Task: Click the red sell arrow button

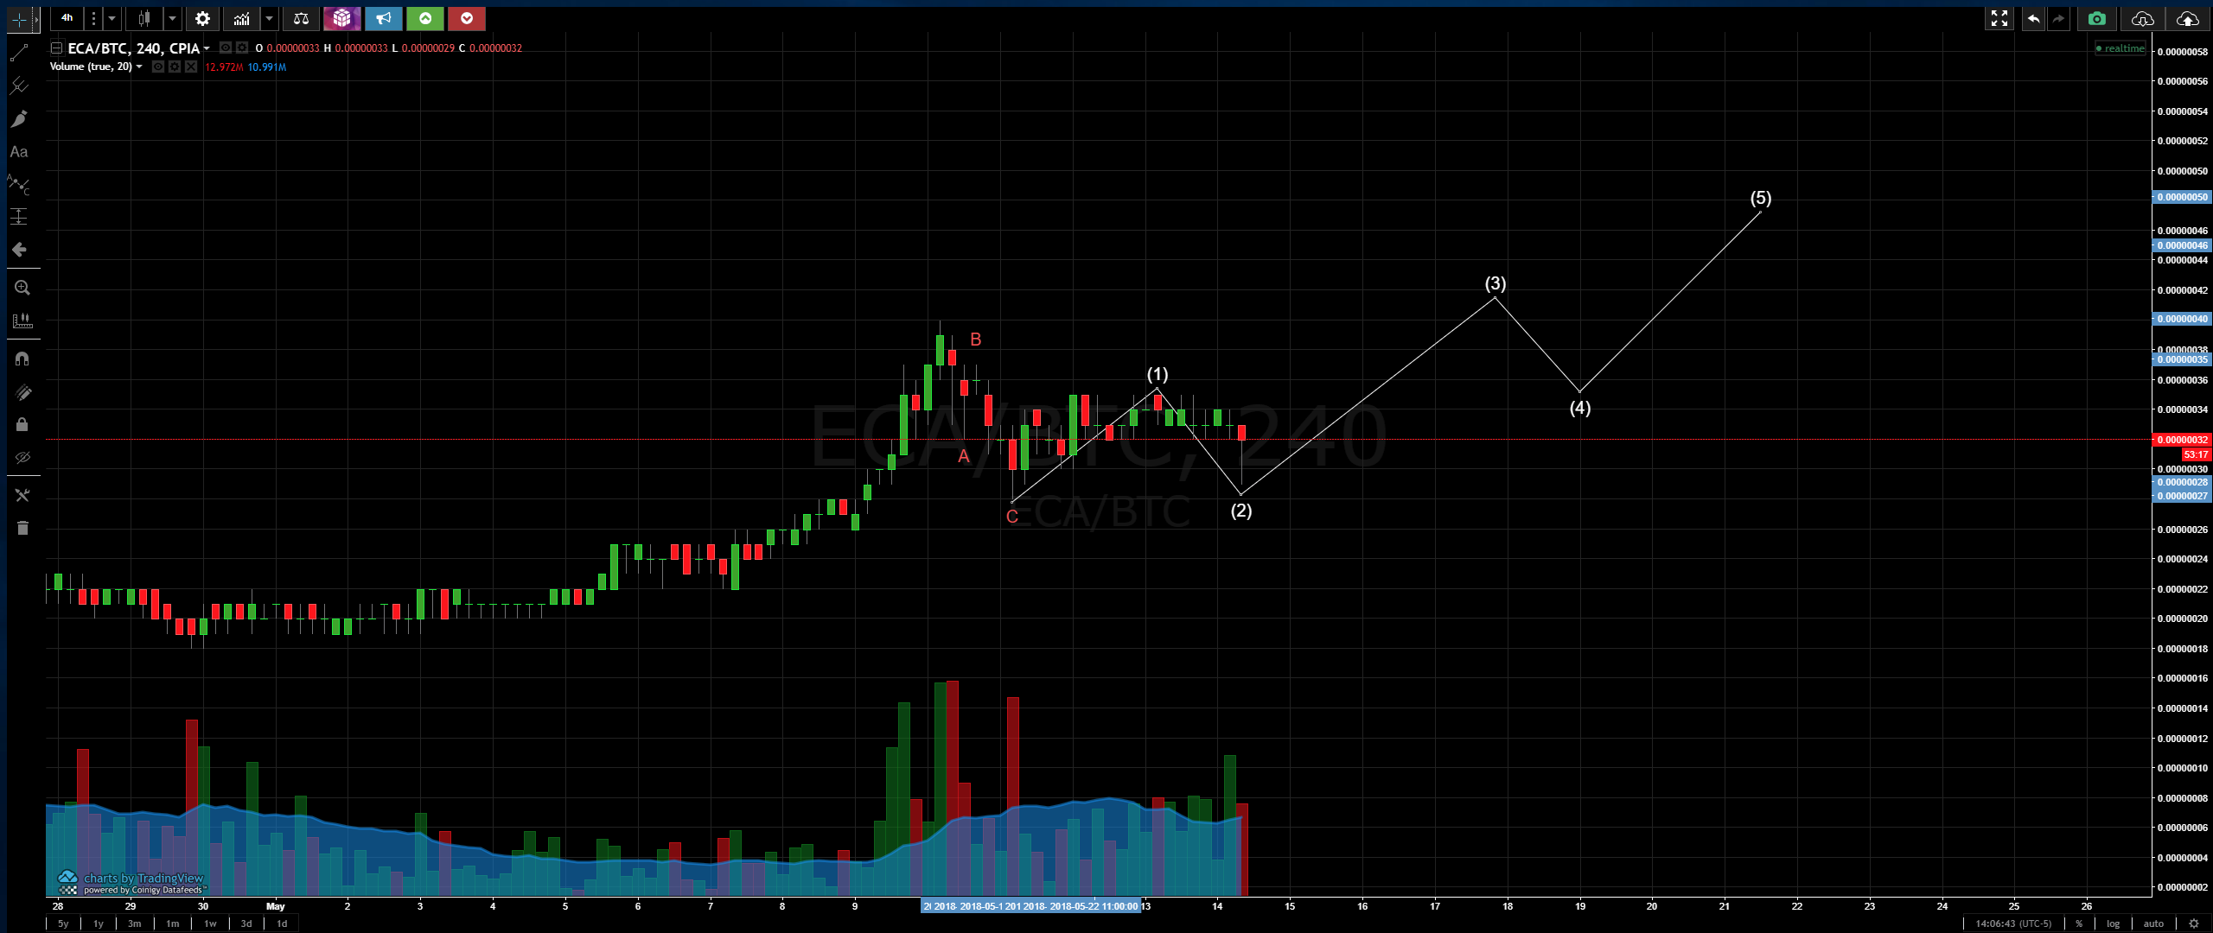Action: (x=467, y=18)
